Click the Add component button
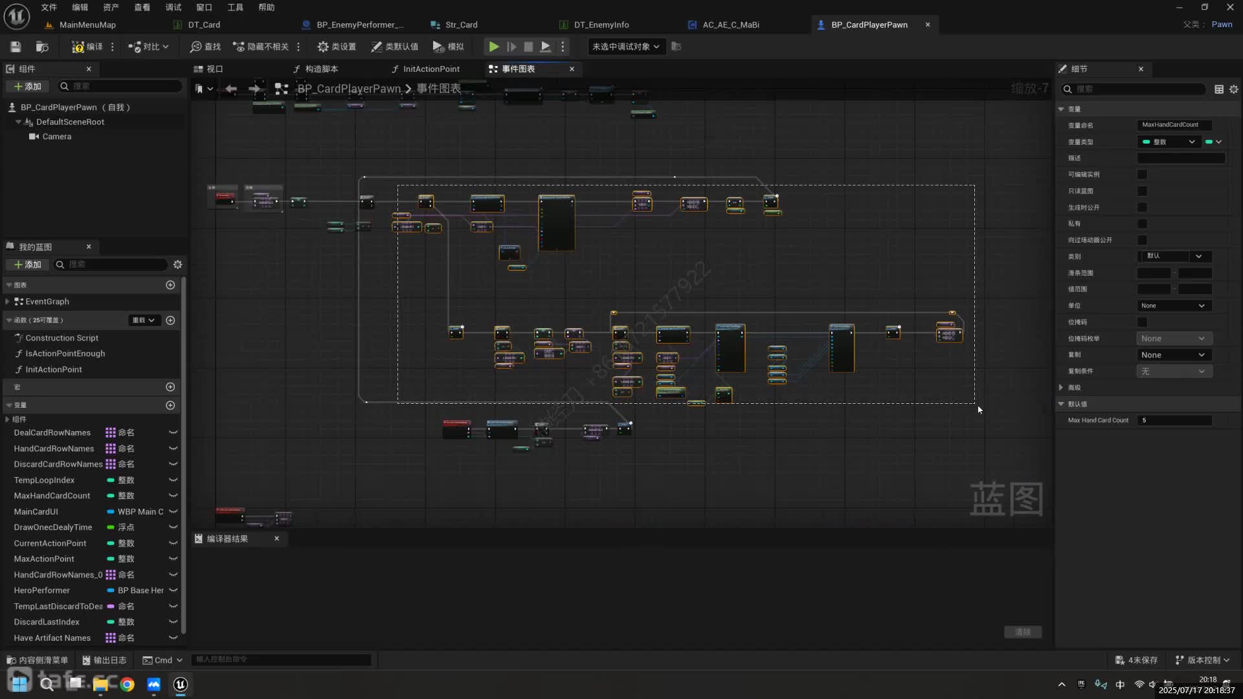The height and width of the screenshot is (699, 1243). click(27, 86)
